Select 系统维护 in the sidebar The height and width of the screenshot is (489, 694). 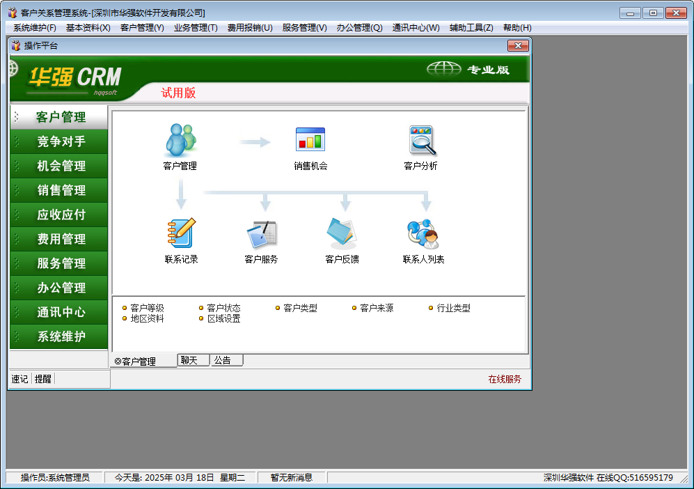point(59,336)
